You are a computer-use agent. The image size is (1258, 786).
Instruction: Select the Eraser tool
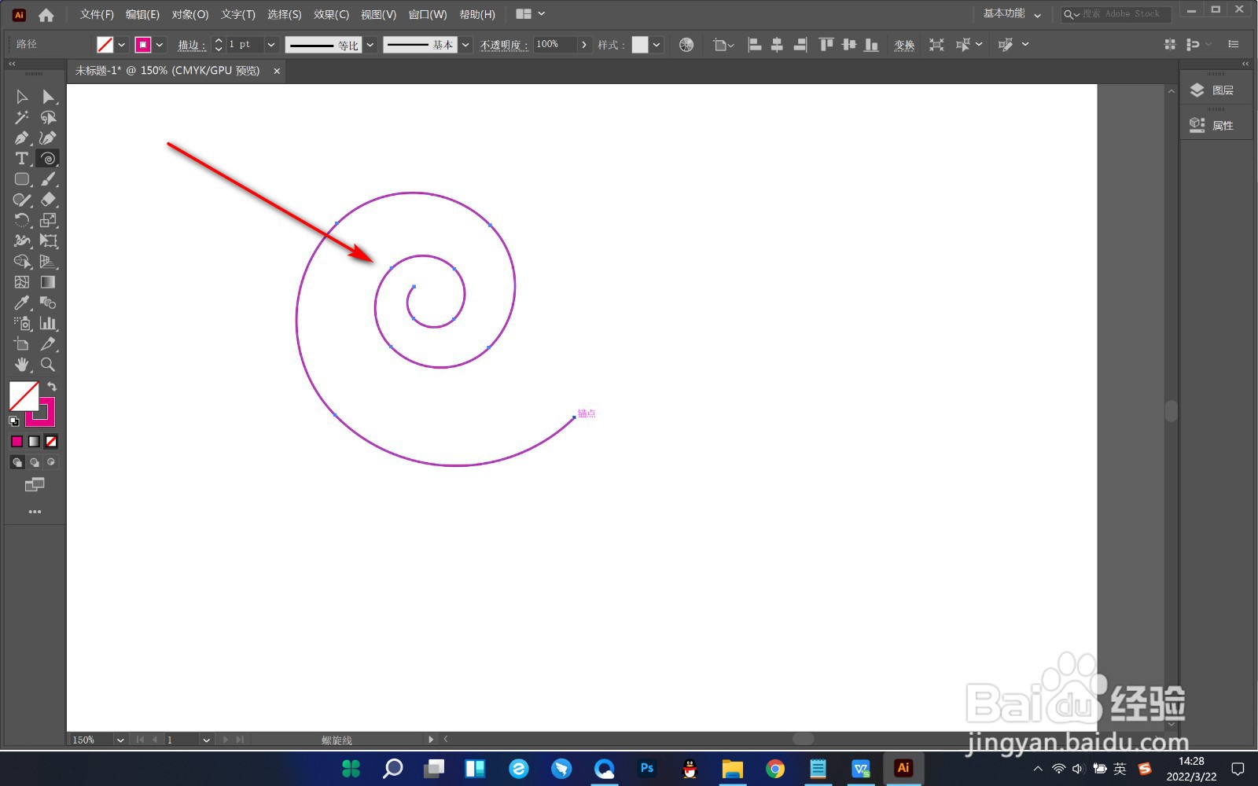[48, 200]
